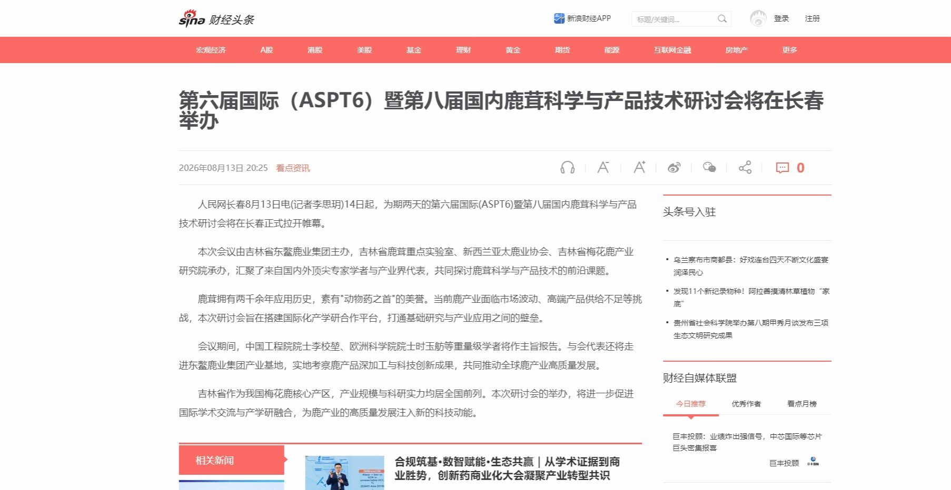Screen dimensions: 951x490
Task: Open the 港股 nav item
Action: (x=315, y=50)
